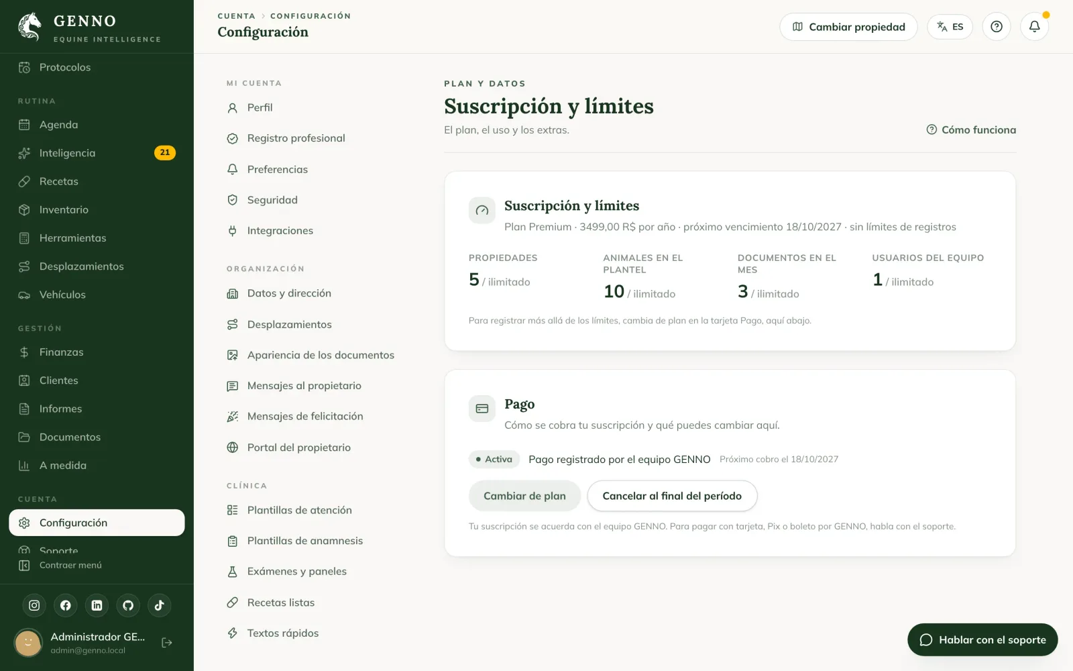Viewport: 1073px width, 671px height.
Task: Open Finanzas in sidebar
Action: (x=97, y=352)
